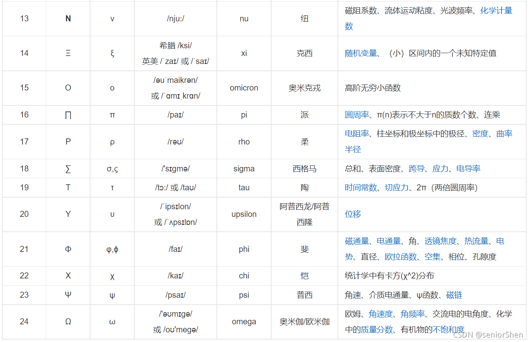Click the English name cell 'phi'
The width and height of the screenshot is (529, 342).
[244, 249]
